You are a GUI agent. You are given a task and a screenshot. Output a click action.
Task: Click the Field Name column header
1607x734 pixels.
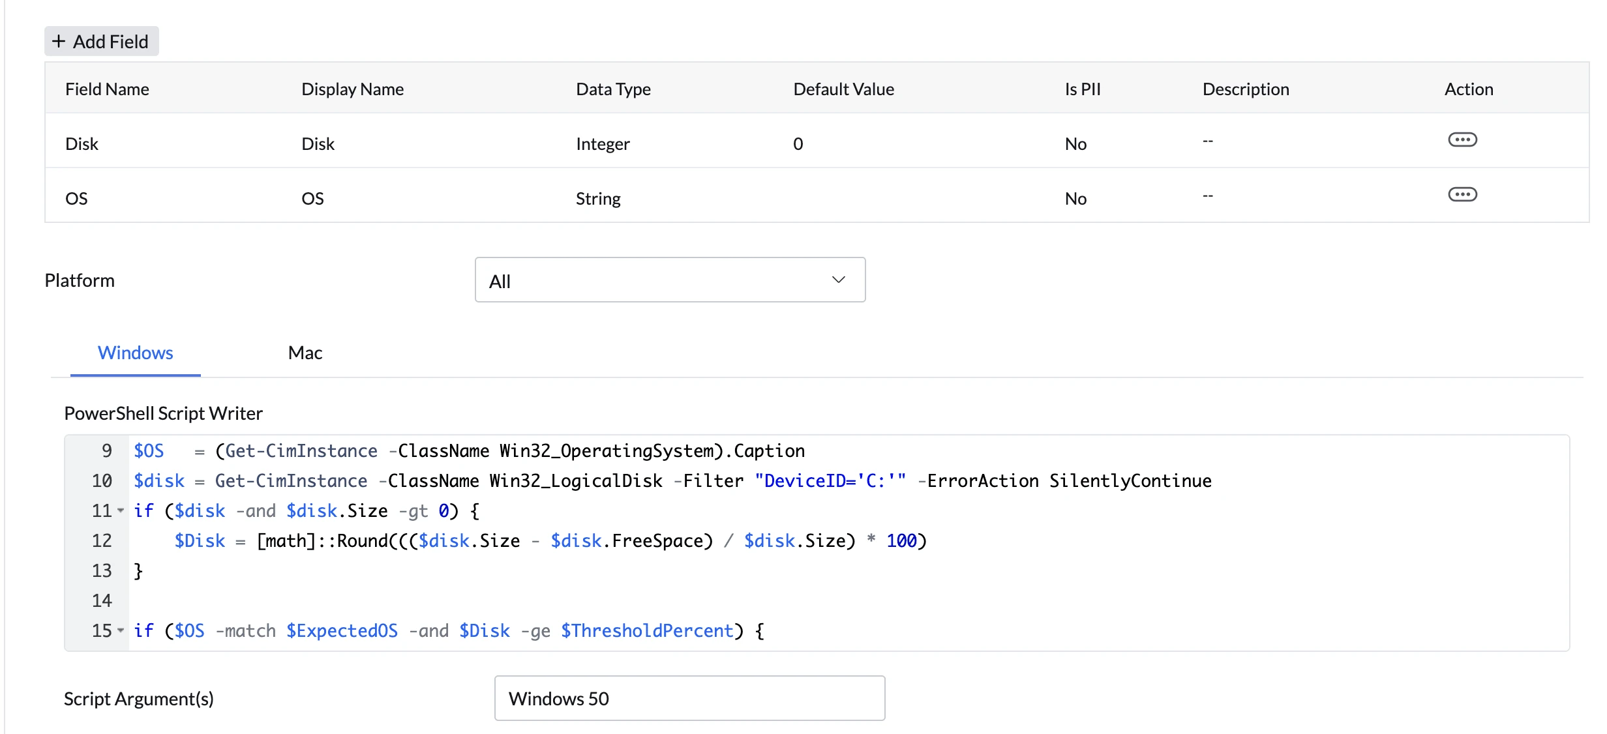107,89
